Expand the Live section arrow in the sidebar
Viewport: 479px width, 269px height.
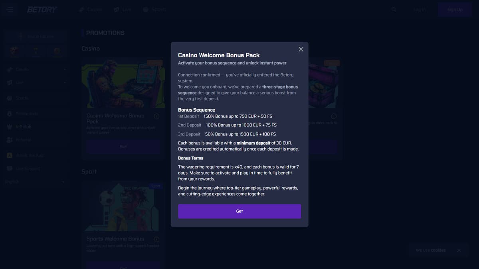click(x=64, y=82)
